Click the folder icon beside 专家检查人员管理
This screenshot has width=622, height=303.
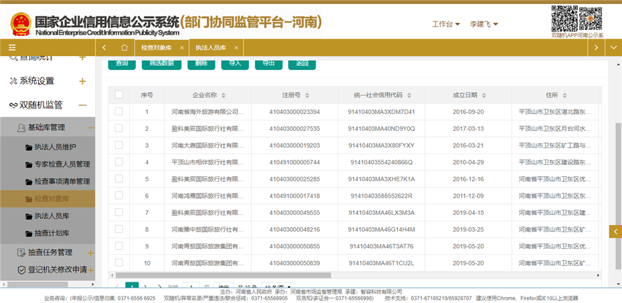click(28, 164)
